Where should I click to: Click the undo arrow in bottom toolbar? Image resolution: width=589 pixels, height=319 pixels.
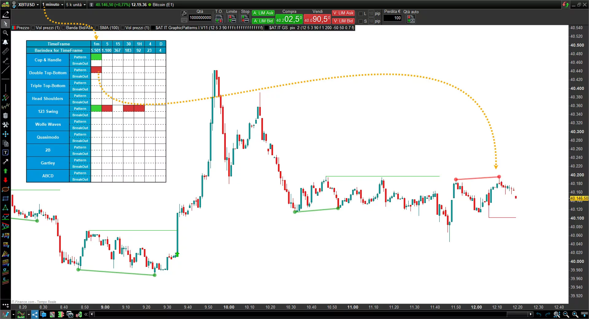539,314
